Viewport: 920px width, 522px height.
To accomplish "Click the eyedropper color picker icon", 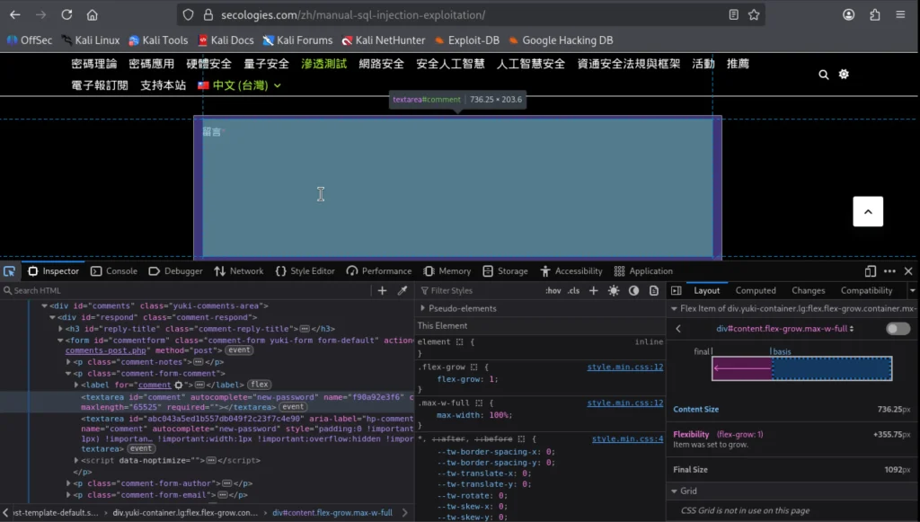I will tap(402, 291).
